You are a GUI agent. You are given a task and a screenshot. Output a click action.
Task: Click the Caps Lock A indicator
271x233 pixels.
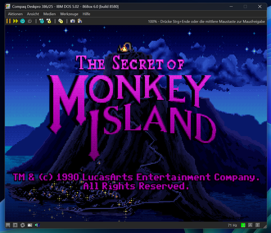250,225
